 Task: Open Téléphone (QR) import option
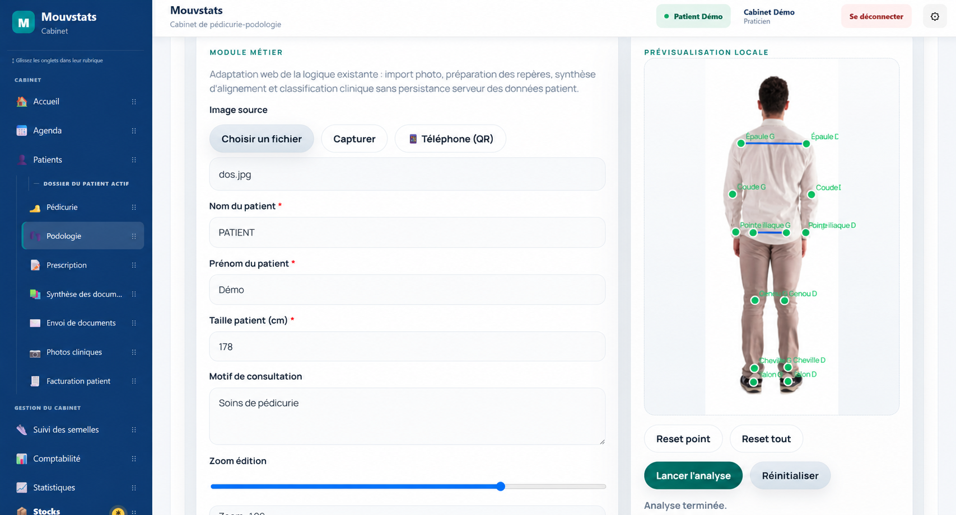click(x=450, y=139)
